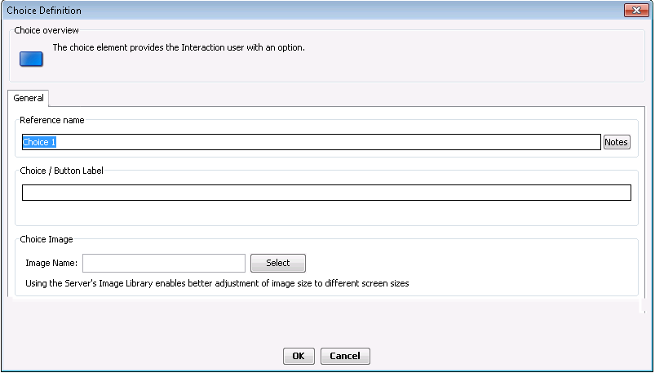Open the Notes button beside Reference name
The image size is (655, 373).
coord(617,142)
